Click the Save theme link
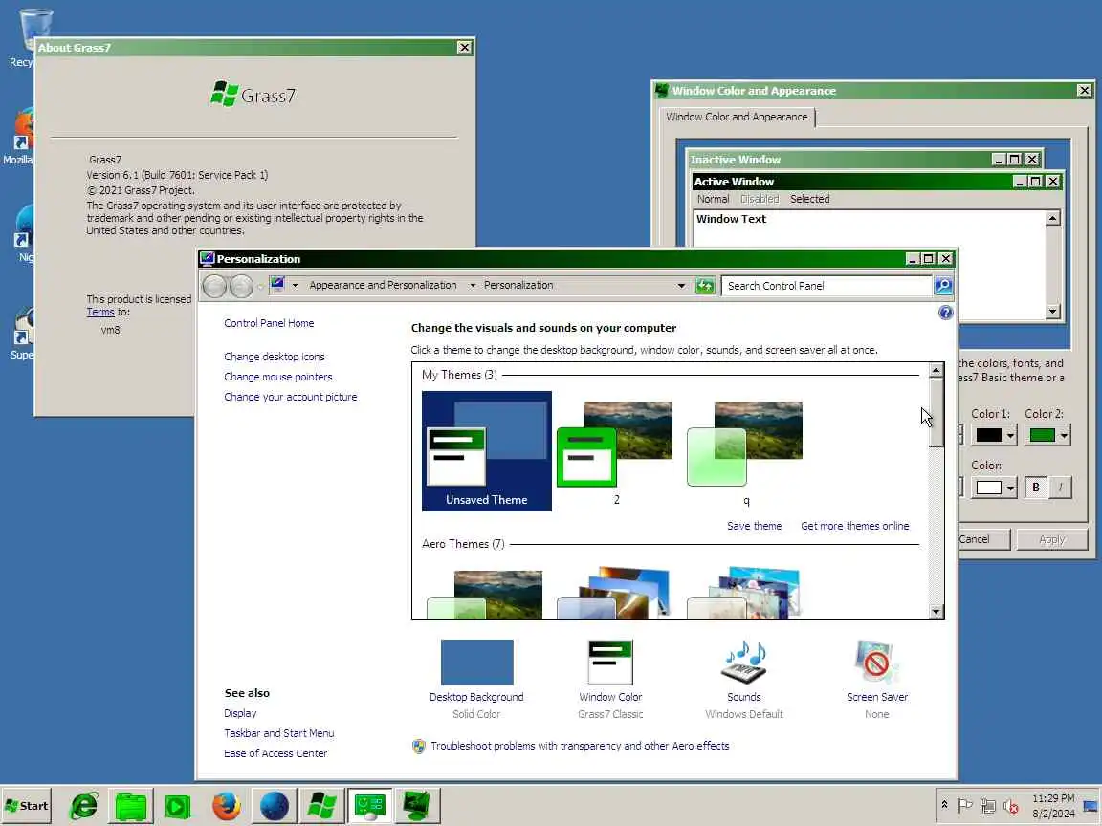 (754, 526)
